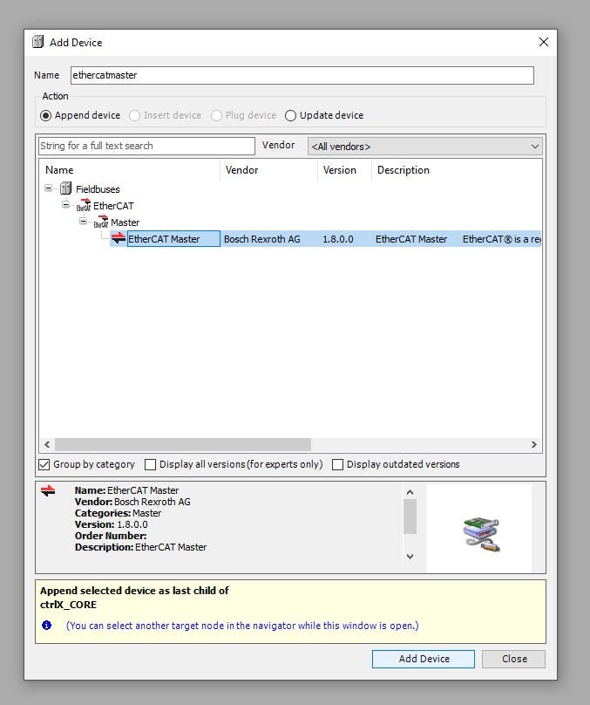Click the 'EtherCAT® is a re' truncated cell

coord(502,239)
